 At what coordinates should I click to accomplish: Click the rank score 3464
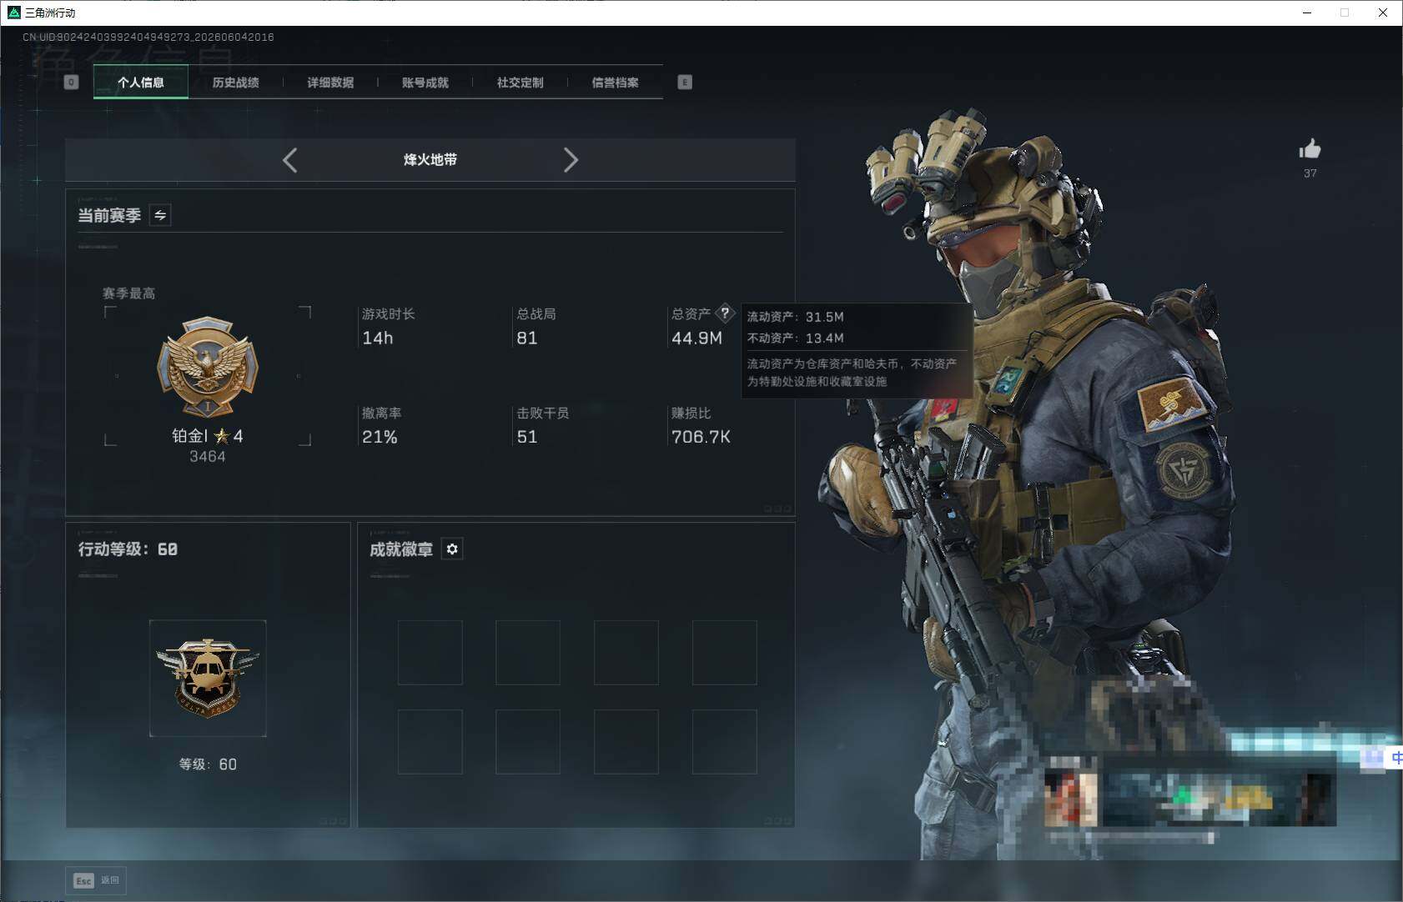(208, 457)
